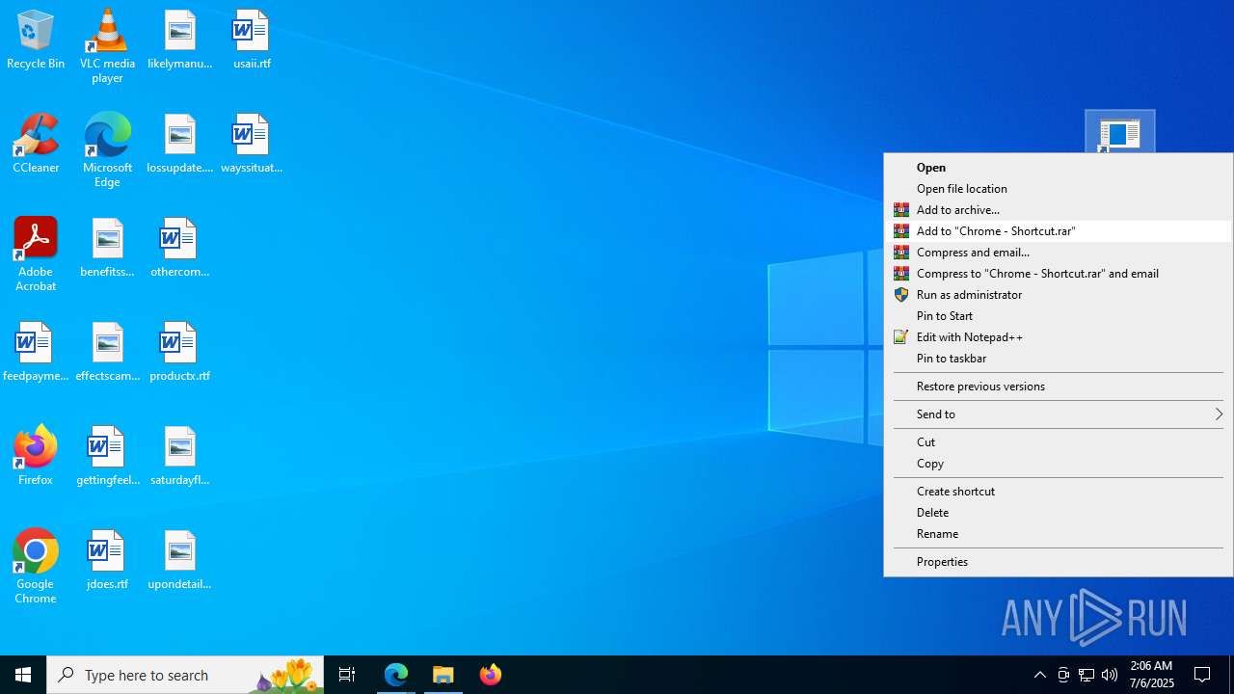Select Open file location menu entry
1234x694 pixels.
click(1059, 189)
